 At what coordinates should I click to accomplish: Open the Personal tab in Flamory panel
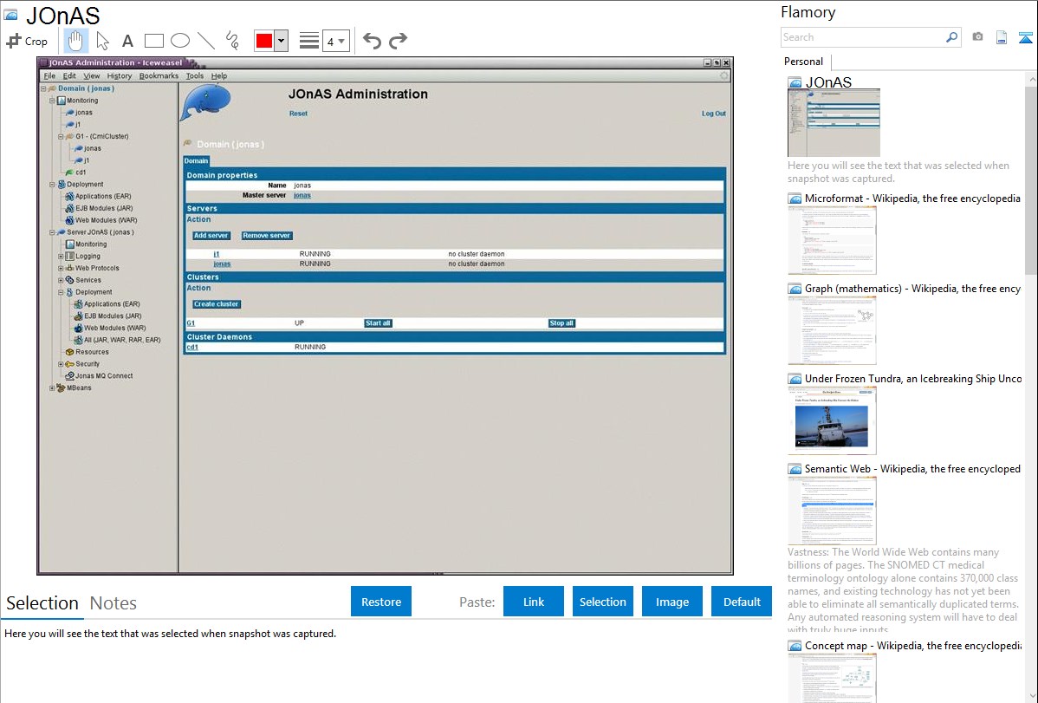[803, 62]
